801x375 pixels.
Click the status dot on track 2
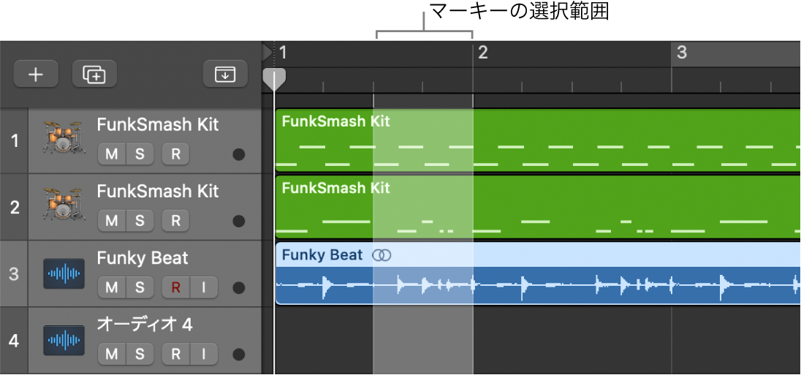[238, 221]
